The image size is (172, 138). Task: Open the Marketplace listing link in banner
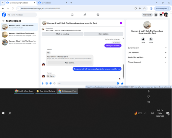[63, 30]
